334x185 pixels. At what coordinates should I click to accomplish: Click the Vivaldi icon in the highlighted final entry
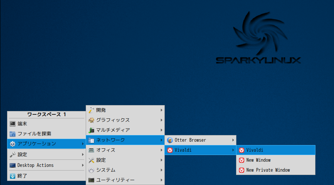click(x=241, y=150)
